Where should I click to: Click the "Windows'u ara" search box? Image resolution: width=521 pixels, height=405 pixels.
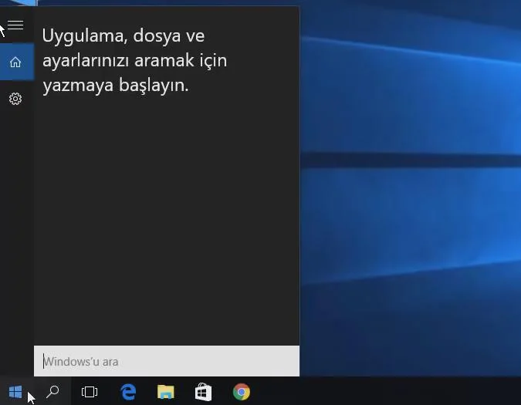(166, 361)
